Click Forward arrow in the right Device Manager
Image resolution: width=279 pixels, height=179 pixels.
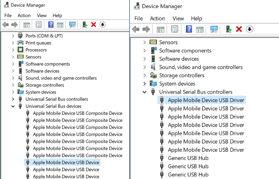click(x=146, y=29)
